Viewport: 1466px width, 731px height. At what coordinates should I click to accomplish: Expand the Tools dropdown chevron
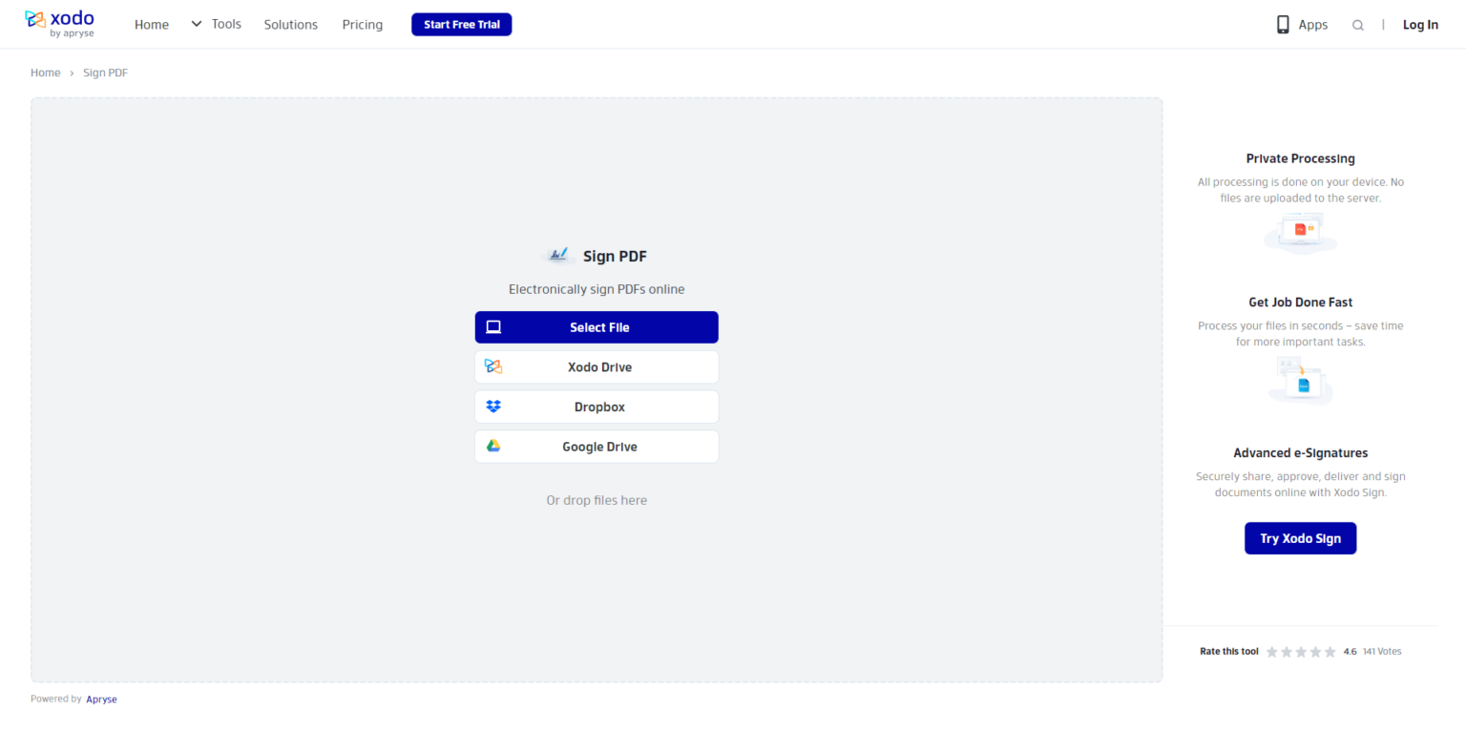(196, 24)
